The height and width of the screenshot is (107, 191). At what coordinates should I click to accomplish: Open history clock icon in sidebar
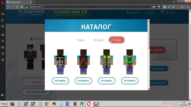3,53
